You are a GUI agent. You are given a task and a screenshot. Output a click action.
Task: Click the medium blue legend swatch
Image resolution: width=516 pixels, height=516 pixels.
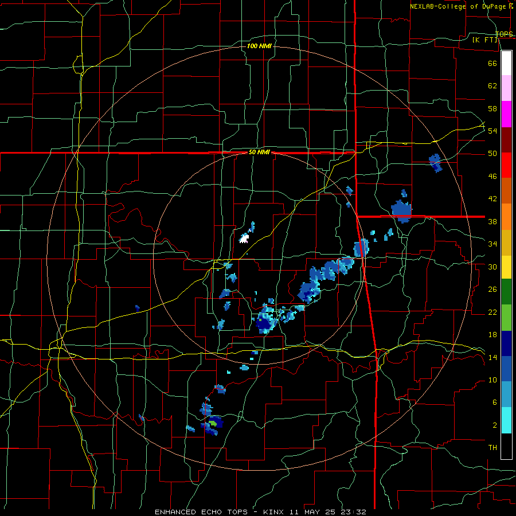[506, 369]
